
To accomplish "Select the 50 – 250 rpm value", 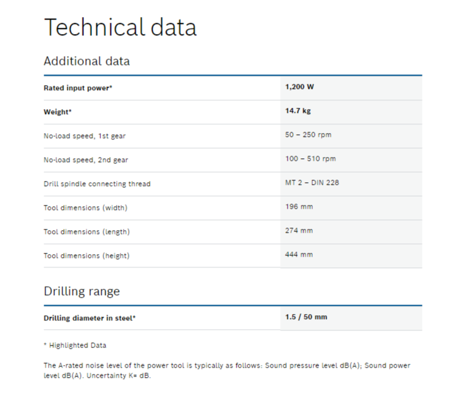I will pos(308,135).
